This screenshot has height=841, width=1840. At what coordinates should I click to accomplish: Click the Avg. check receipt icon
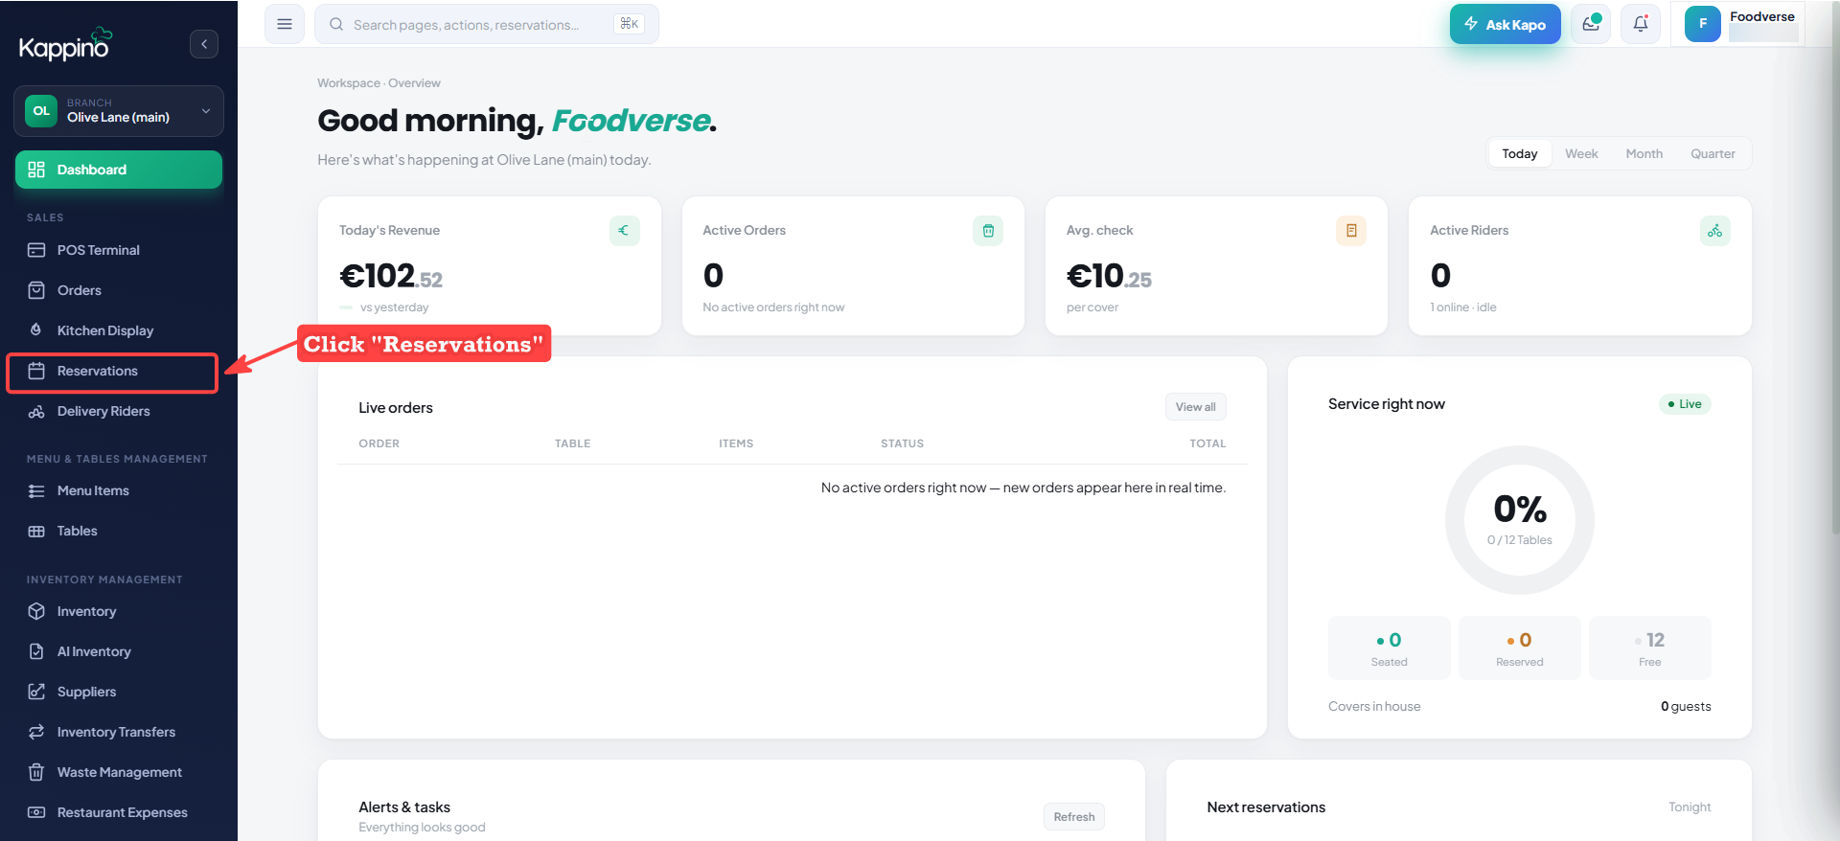1351,231
